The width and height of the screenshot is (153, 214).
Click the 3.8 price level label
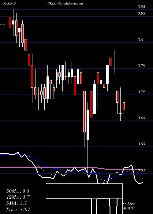tap(141, 40)
